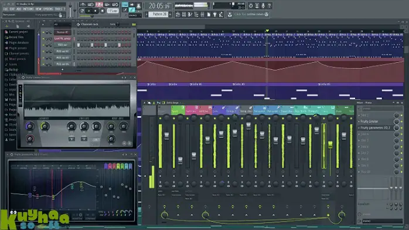Open the OPTIONS menu

tap(48, 9)
